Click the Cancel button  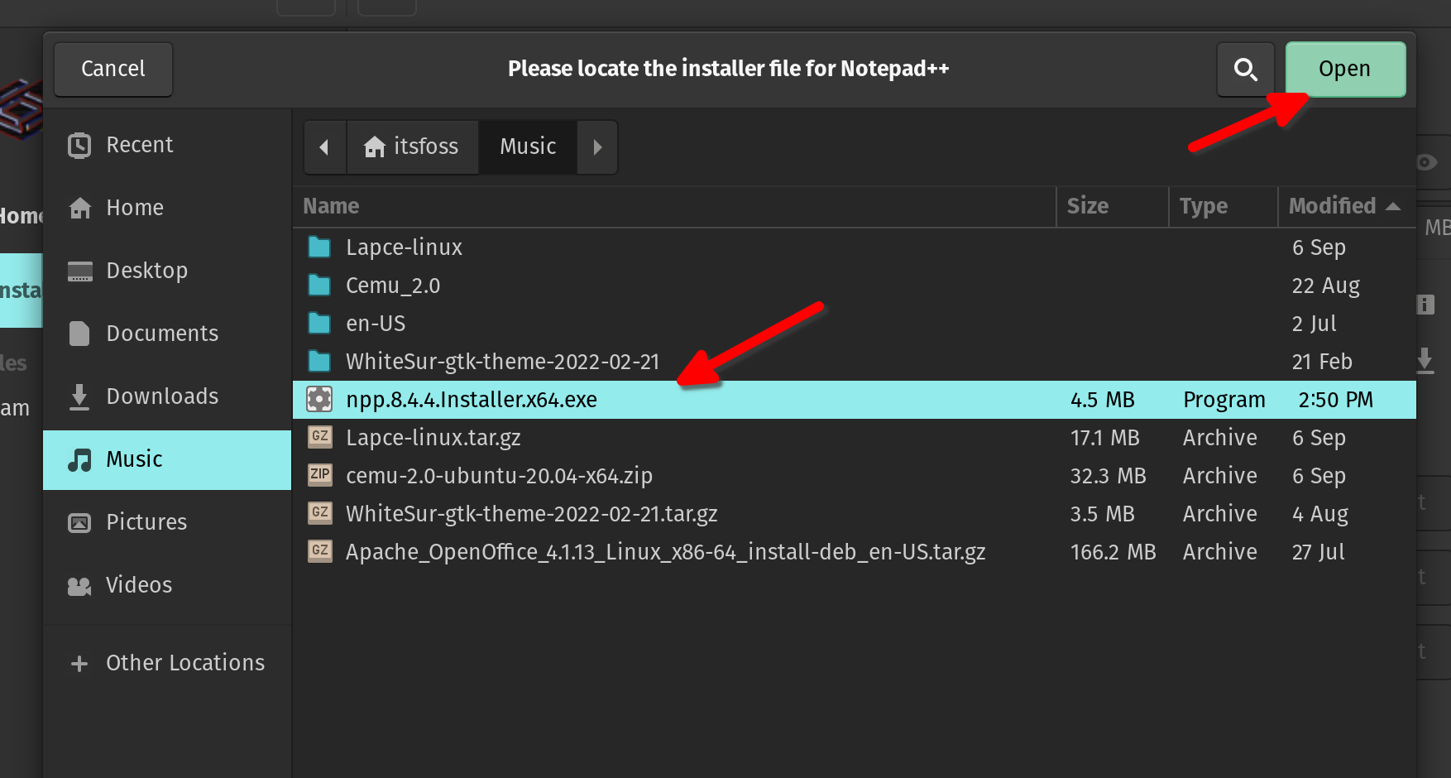pyautogui.click(x=113, y=69)
